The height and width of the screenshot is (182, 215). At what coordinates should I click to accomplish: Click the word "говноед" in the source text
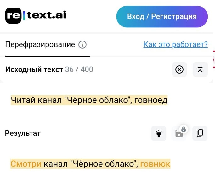[x=153, y=100]
